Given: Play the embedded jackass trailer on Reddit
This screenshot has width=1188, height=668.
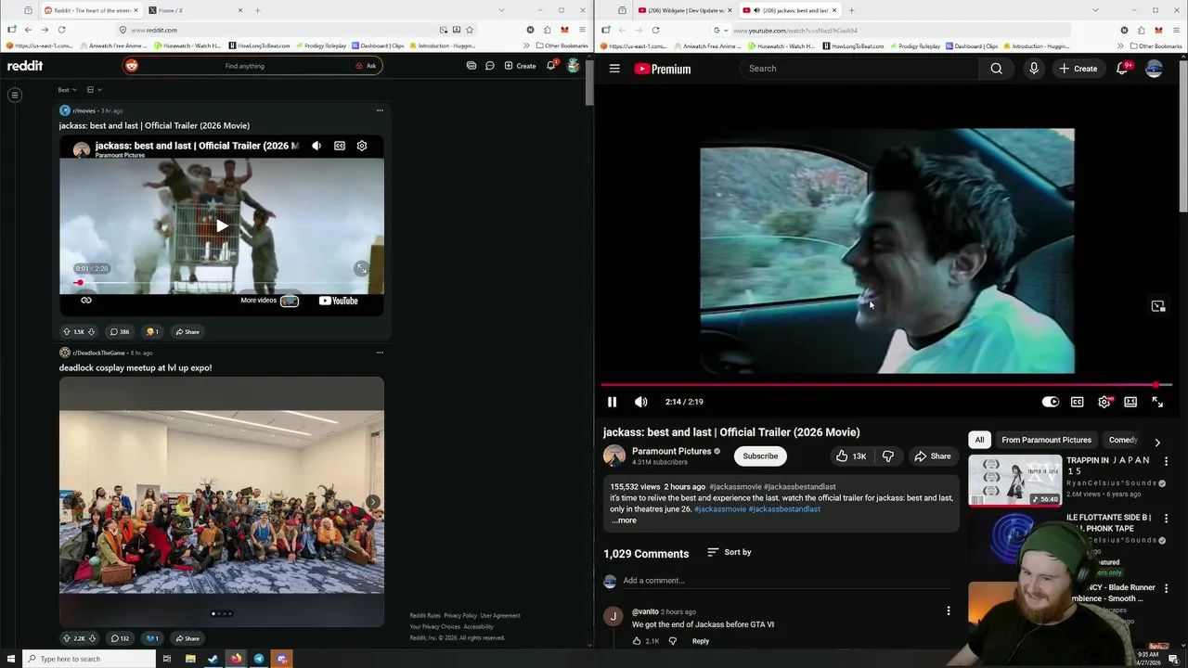Looking at the screenshot, I should pyautogui.click(x=222, y=225).
